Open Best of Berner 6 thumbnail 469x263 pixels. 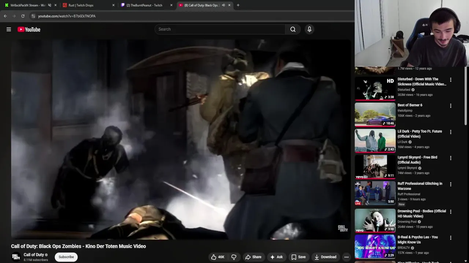click(375, 114)
